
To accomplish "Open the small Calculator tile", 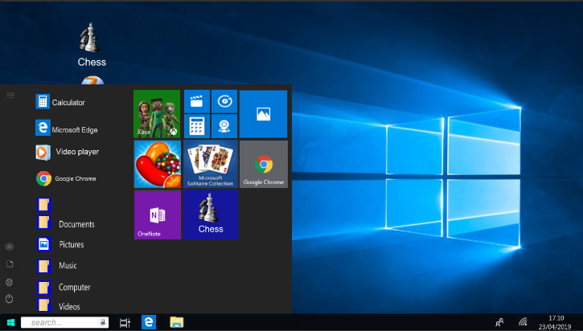I will 197,126.
